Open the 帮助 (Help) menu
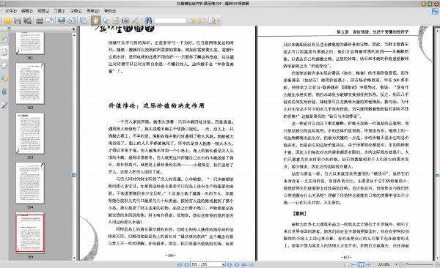The height and width of the screenshot is (268, 440). tap(110, 11)
